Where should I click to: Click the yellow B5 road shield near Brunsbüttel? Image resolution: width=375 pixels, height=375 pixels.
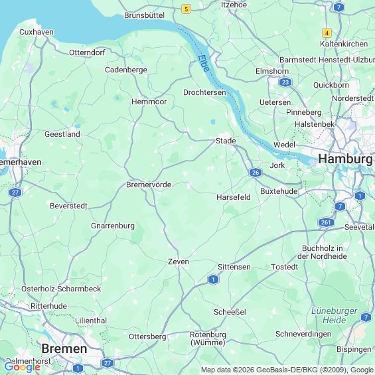pyautogui.click(x=186, y=9)
